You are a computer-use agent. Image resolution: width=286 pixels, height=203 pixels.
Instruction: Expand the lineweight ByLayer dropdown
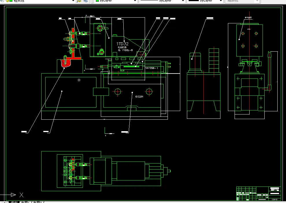[x=221, y=1]
